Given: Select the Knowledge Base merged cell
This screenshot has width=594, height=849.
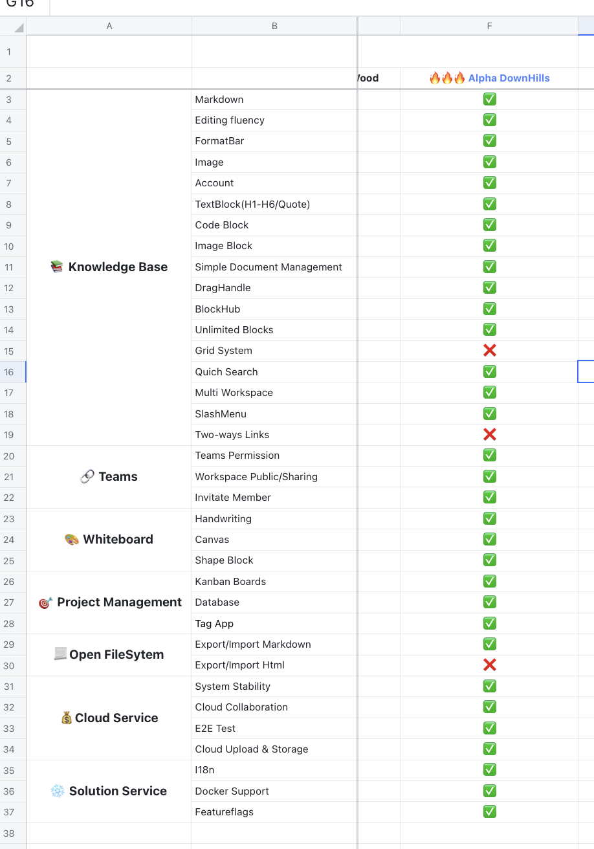Looking at the screenshot, I should click(x=109, y=267).
